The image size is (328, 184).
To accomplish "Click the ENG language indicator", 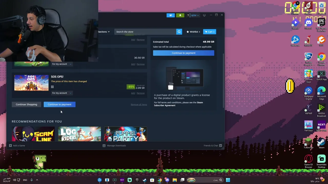I will pyautogui.click(x=25, y=180).
